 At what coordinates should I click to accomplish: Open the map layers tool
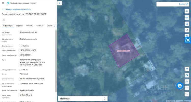187,11
